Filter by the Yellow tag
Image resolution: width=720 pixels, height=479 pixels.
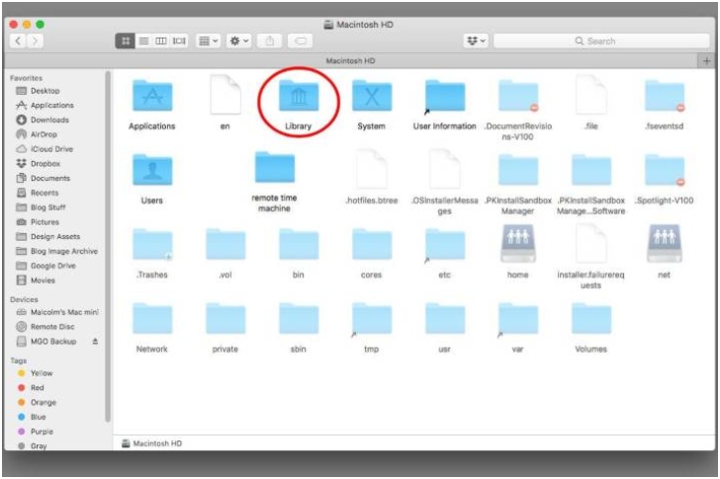tap(35, 373)
